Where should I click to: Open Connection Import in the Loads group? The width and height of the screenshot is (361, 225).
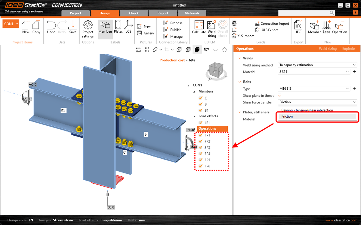[272, 23]
